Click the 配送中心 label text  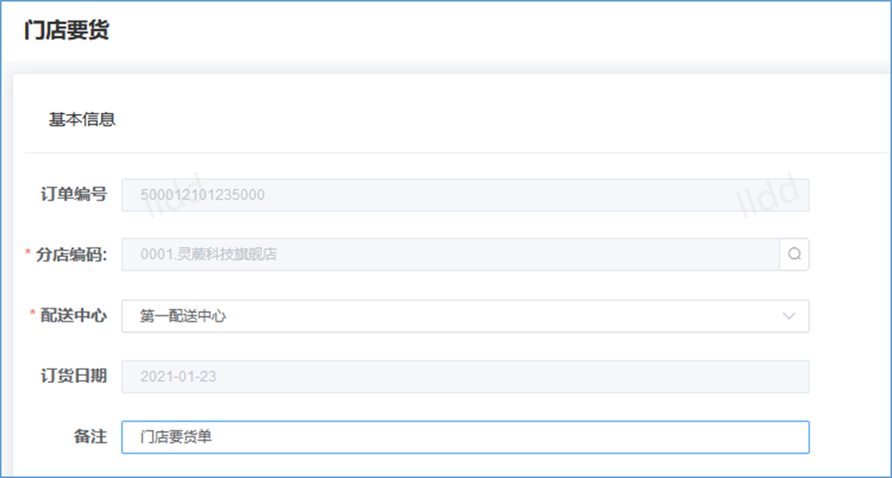click(x=73, y=316)
